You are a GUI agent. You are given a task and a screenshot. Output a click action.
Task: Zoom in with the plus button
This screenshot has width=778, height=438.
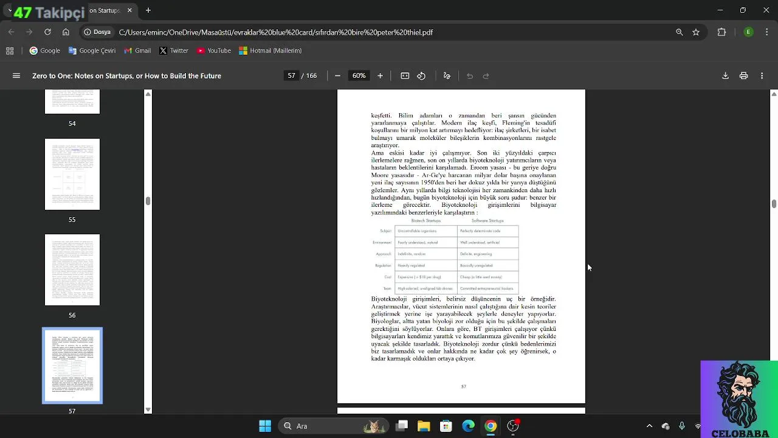380,76
